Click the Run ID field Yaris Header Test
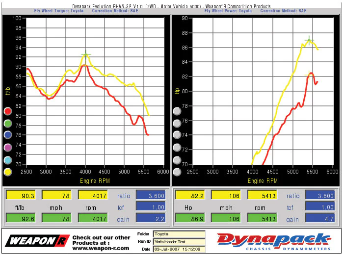 tap(179, 242)
